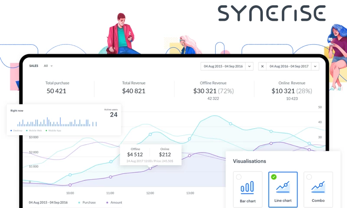Image resolution: width=347 pixels, height=208 pixels.
Task: Click the 11:00 time axis label
Action: 110,193
